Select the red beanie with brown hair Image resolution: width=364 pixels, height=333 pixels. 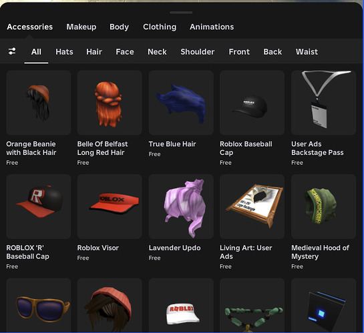110,305
